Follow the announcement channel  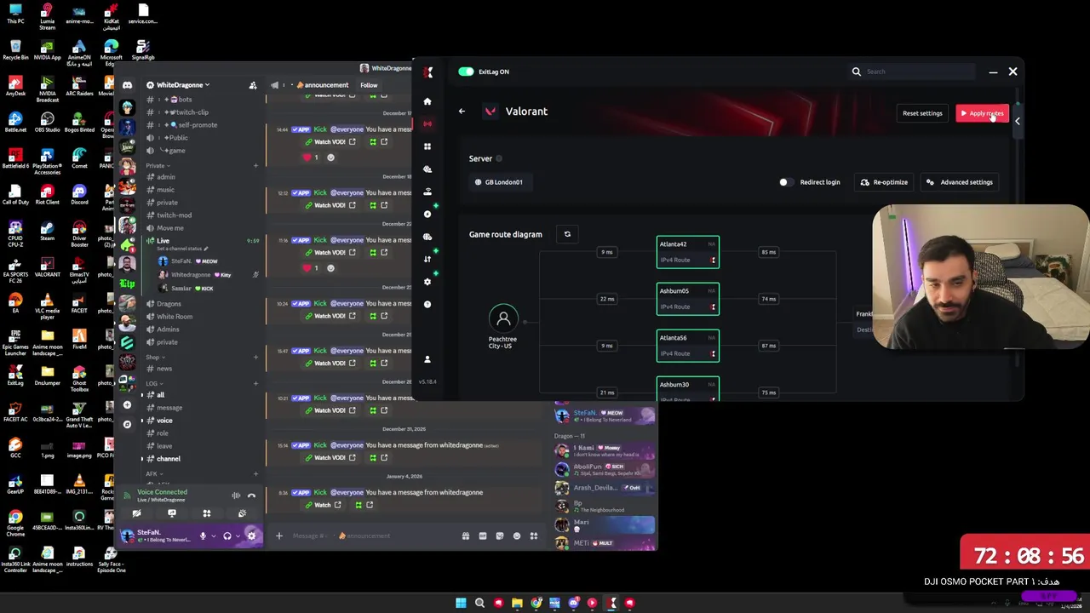point(369,85)
